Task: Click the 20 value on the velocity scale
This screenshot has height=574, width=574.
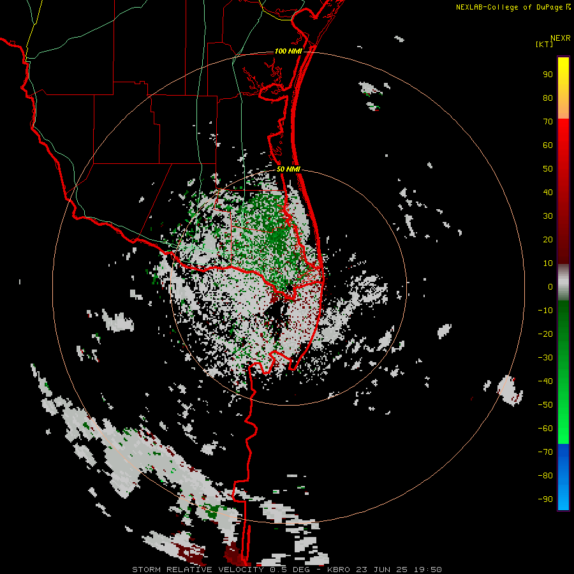Action: click(548, 240)
